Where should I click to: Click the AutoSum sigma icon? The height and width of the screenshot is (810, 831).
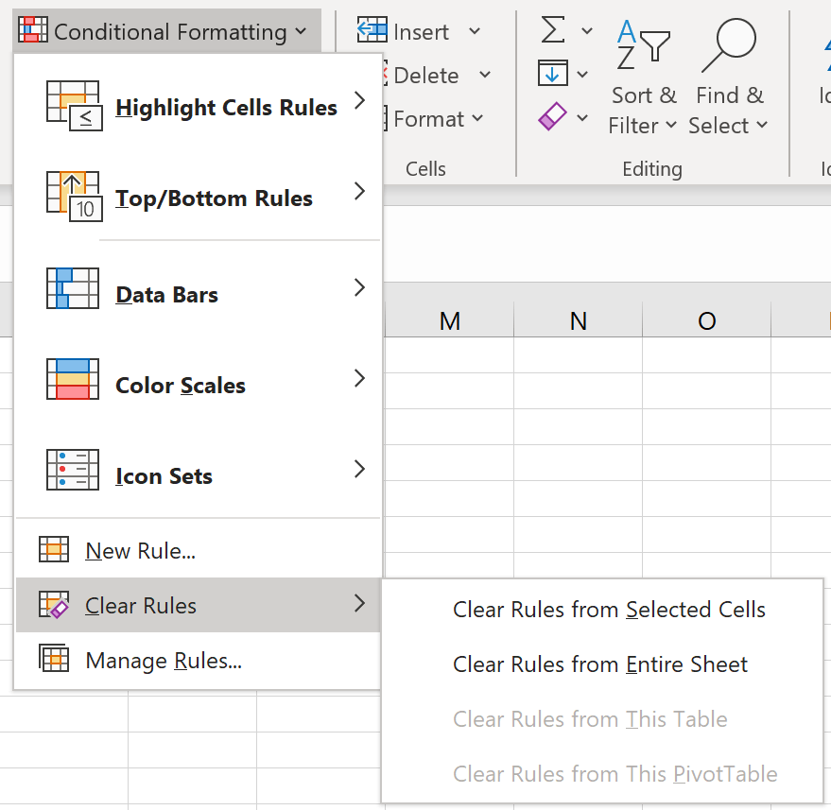point(553,30)
